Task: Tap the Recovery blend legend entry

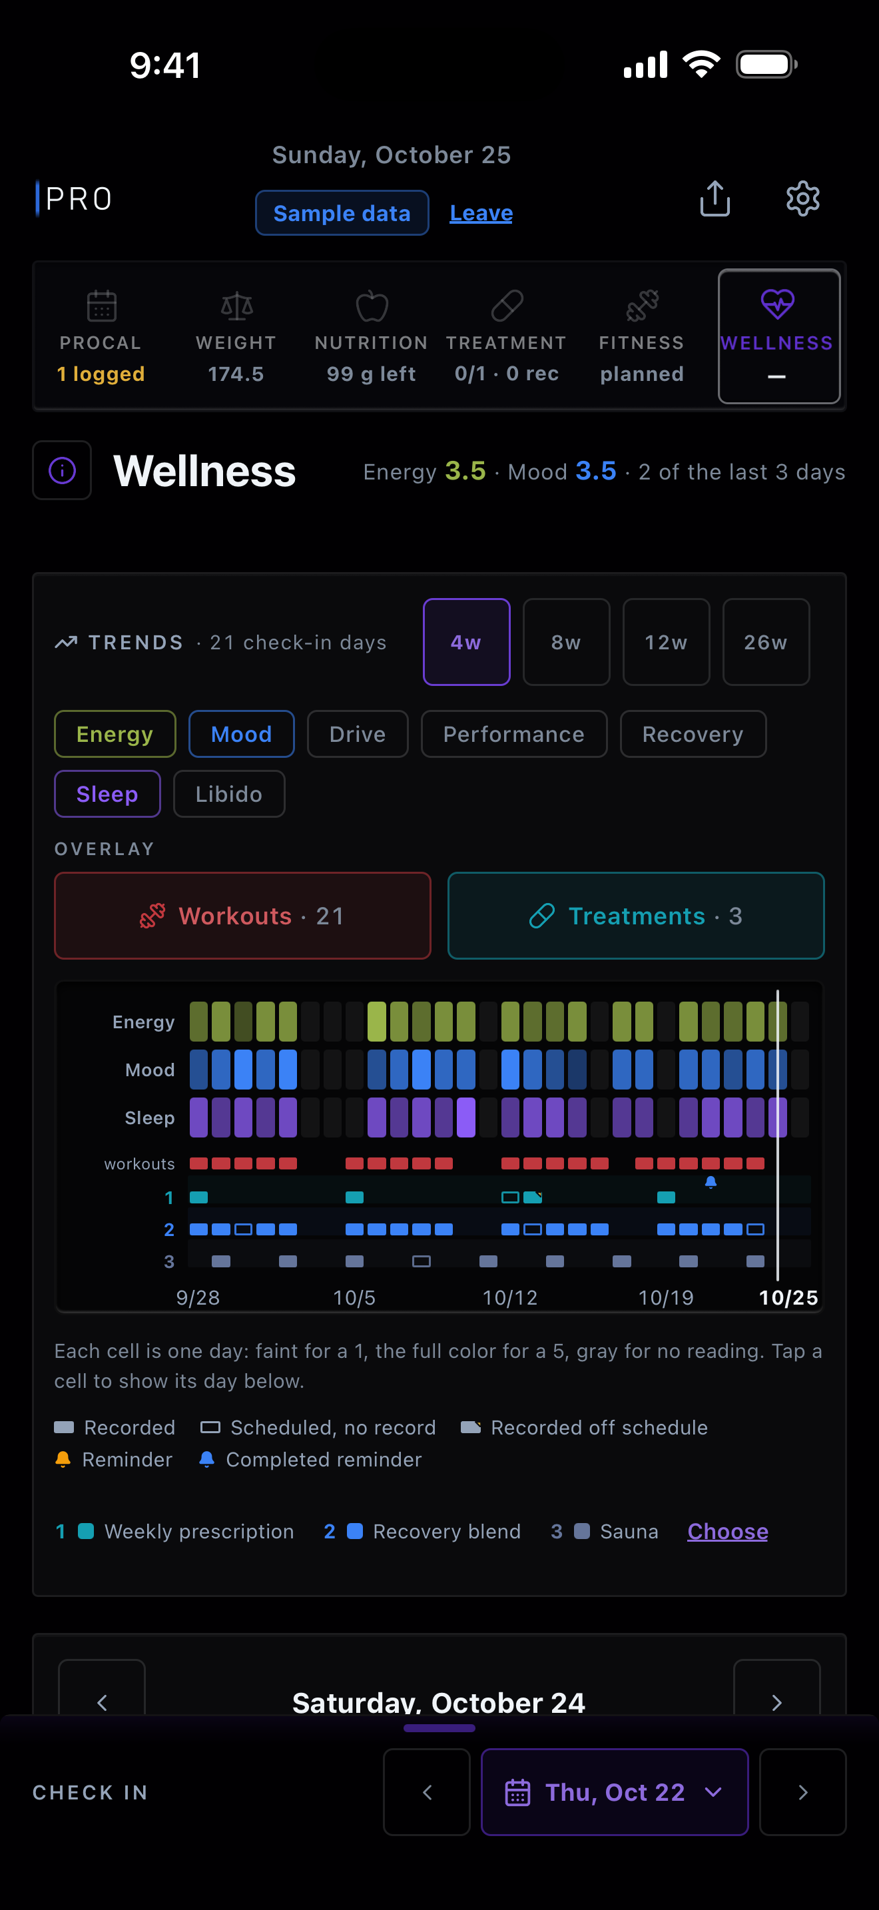Action: pos(422,1531)
